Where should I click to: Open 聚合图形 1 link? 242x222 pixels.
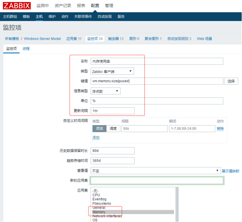pyautogui.click(x=153, y=39)
